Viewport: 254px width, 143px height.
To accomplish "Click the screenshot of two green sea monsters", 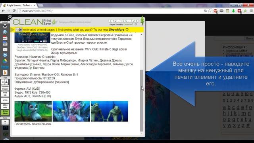I will [x=110, y=111].
